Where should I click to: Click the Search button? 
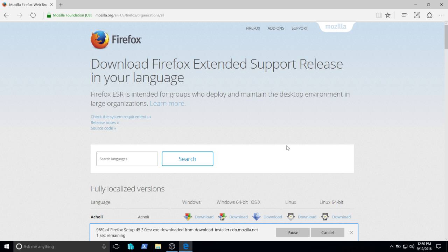pos(187,159)
